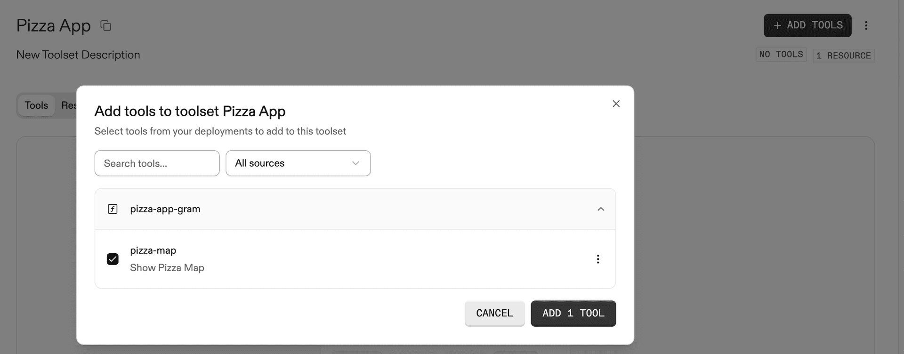The image size is (904, 354).
Task: Click the function icon beside pizza-app-gram
Action: [x=113, y=209]
